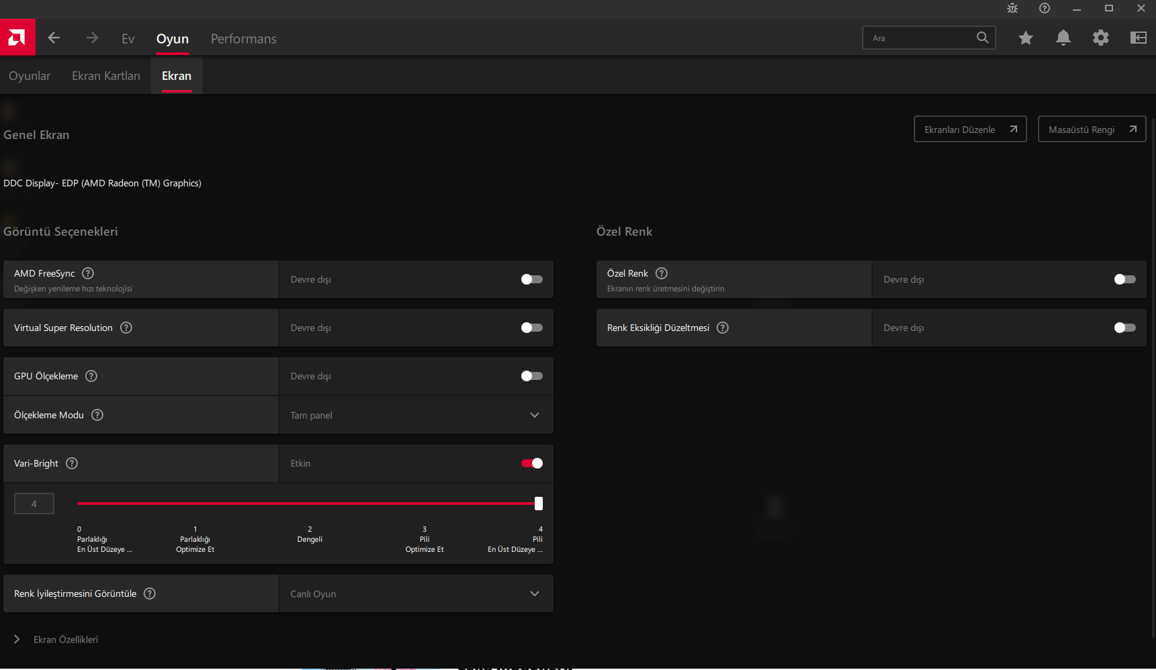Click 'Değişken yenileme hızı teknolojisi' description

73,289
